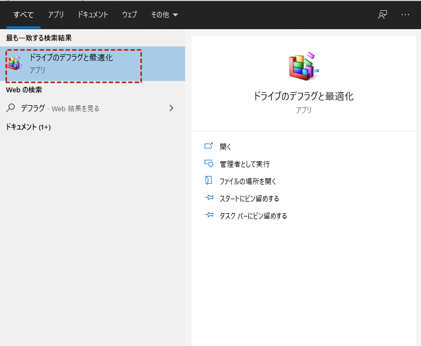
Task: Choose タスク バーにピン留めする
Action: click(x=253, y=216)
